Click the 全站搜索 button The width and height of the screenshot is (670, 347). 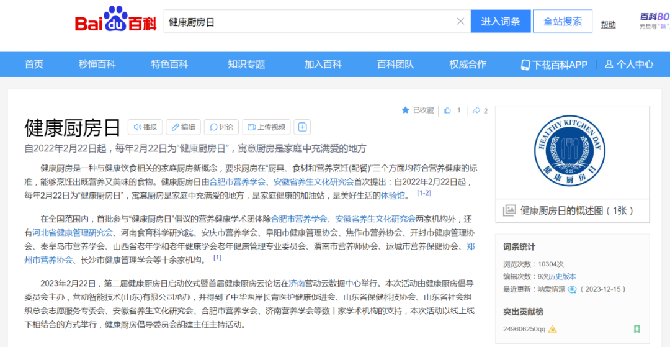[562, 21]
